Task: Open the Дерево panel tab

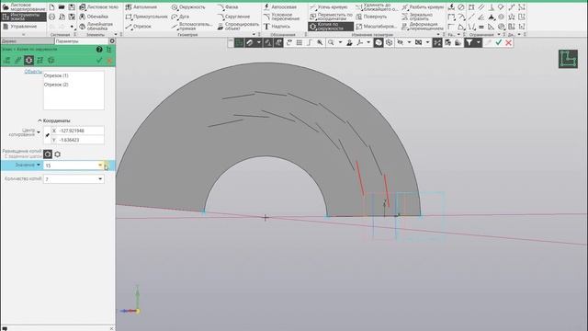Action: pos(28,40)
